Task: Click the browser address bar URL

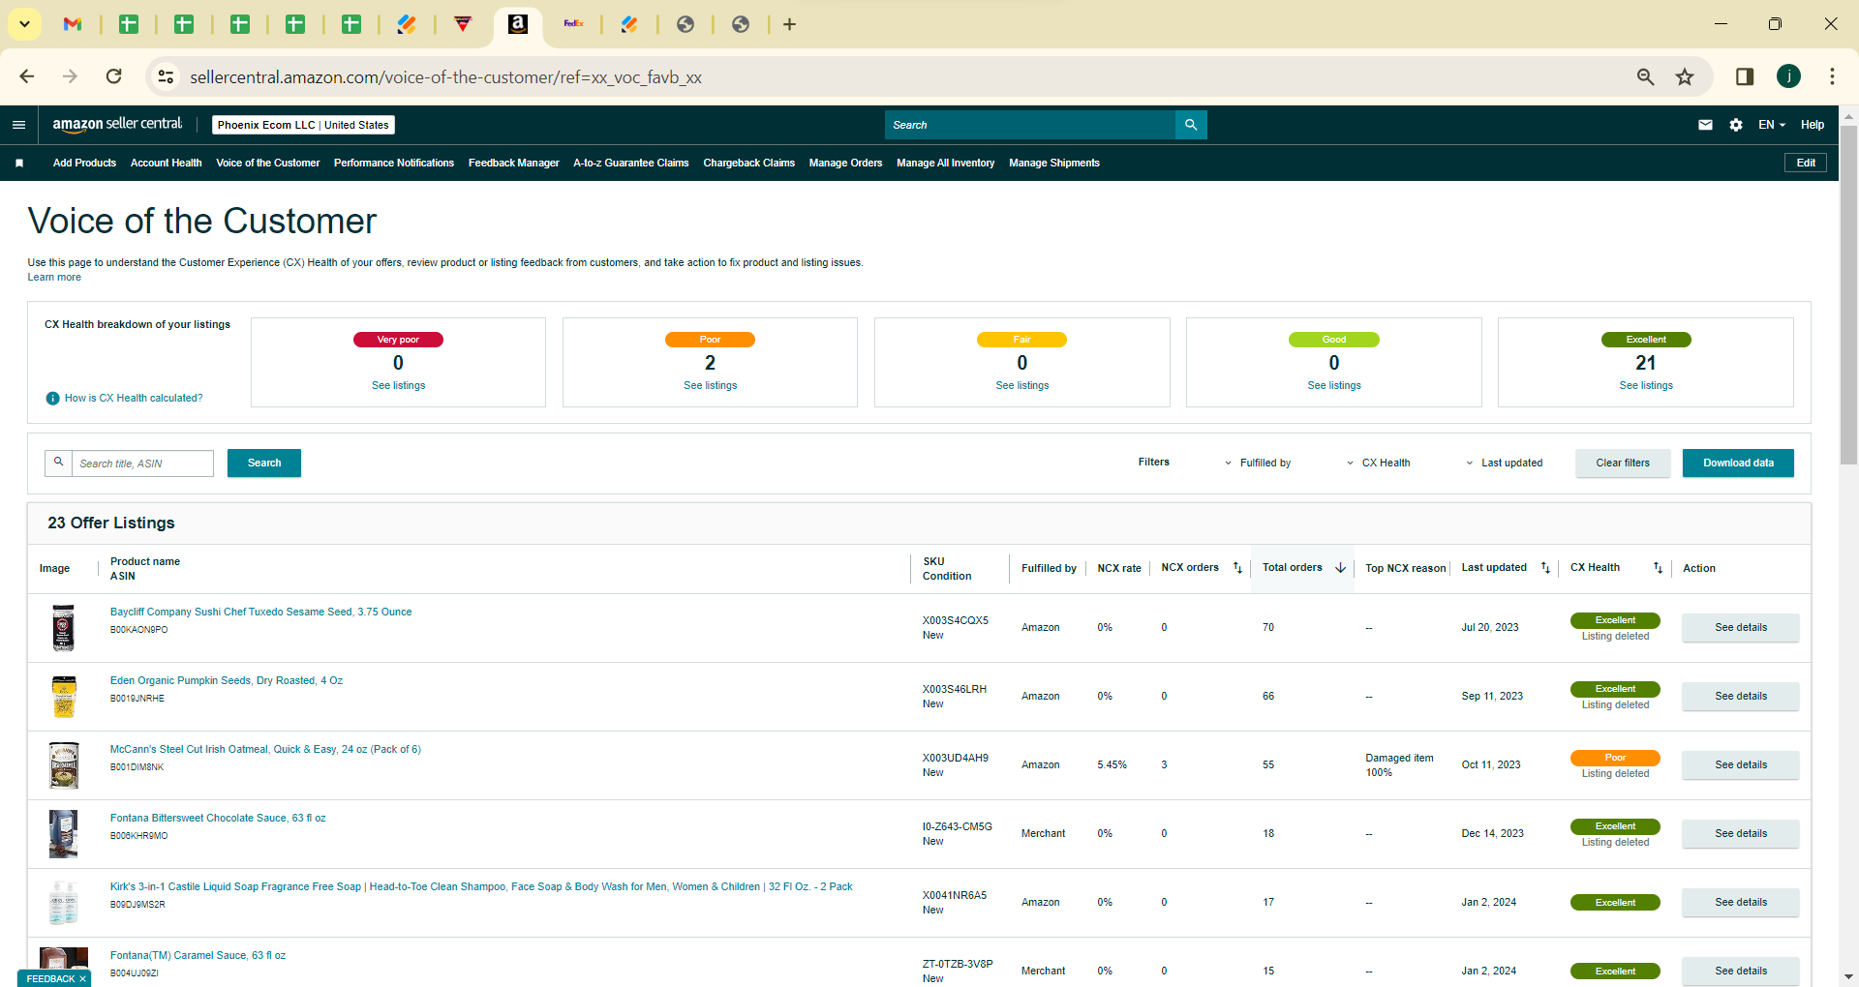Action: (x=445, y=76)
